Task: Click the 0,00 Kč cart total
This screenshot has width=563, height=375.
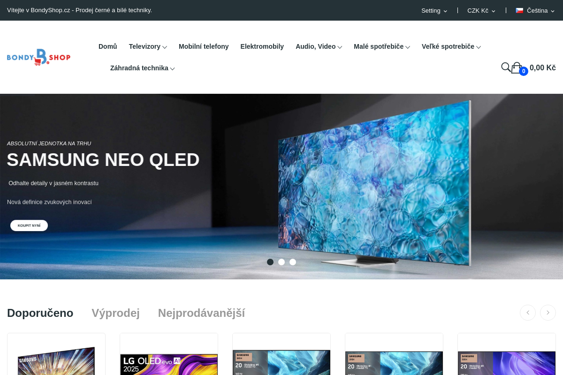Action: click(x=543, y=67)
